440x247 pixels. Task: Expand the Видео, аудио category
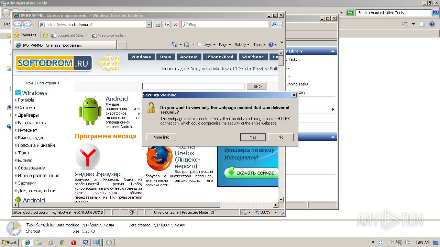pyautogui.click(x=31, y=138)
